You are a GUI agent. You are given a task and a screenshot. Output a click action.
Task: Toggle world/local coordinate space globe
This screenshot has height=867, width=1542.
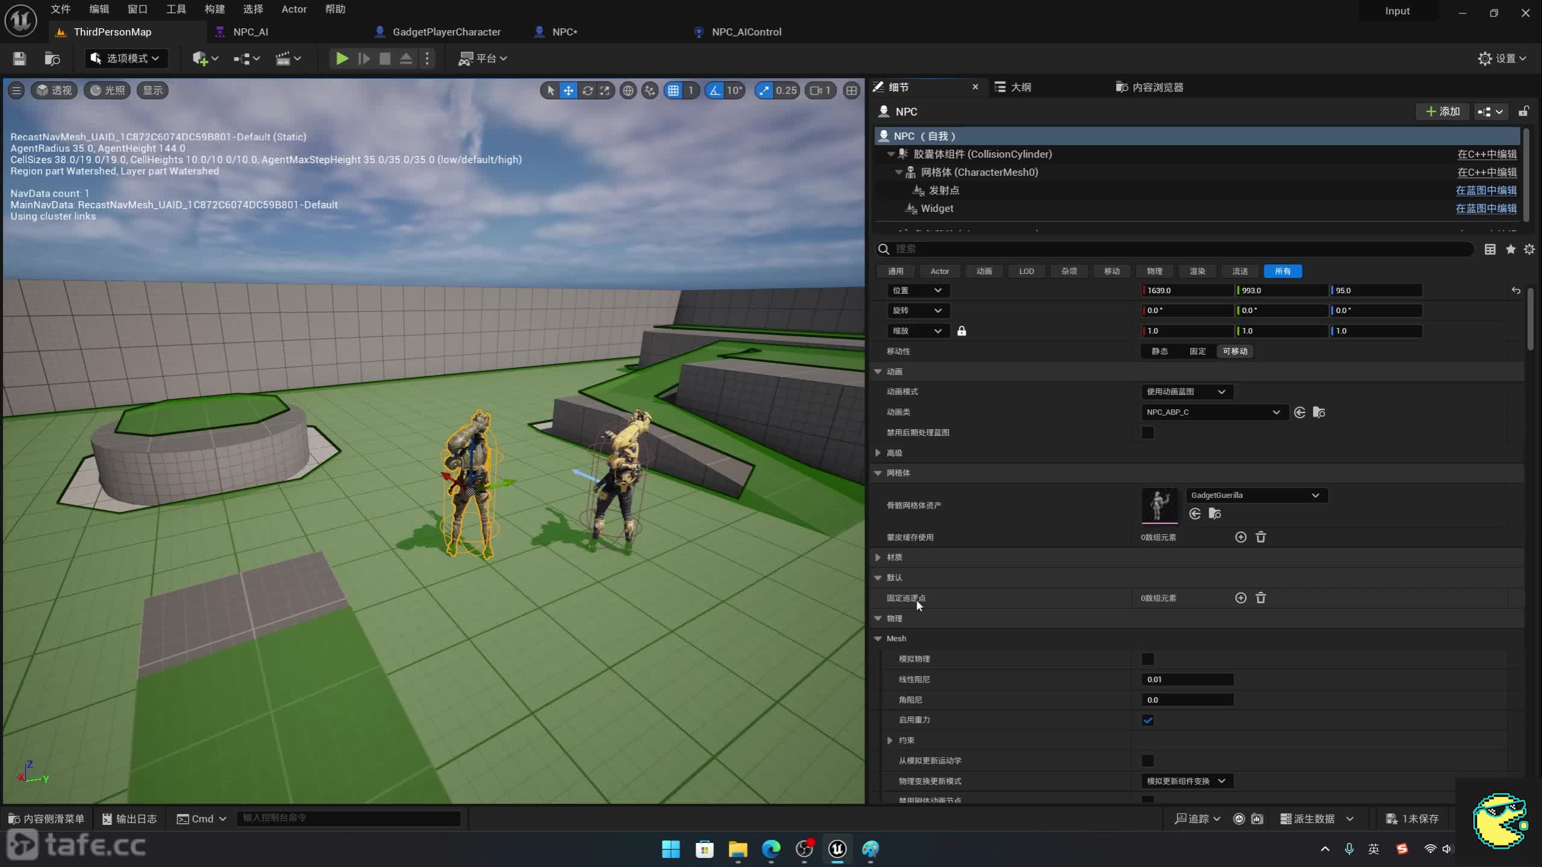[x=628, y=90]
